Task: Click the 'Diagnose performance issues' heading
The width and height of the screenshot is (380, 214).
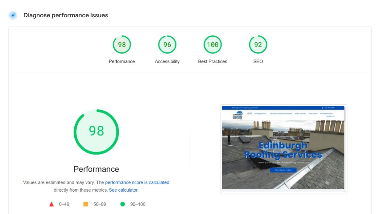Action: [65, 15]
